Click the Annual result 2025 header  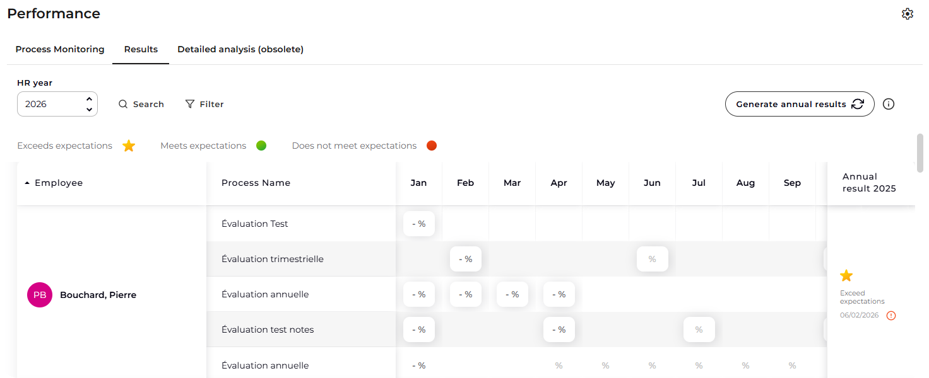(x=869, y=183)
